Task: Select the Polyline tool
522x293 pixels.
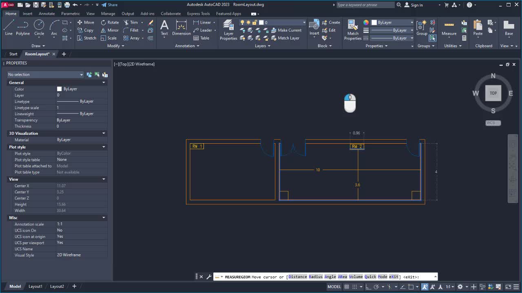Action: click(23, 28)
